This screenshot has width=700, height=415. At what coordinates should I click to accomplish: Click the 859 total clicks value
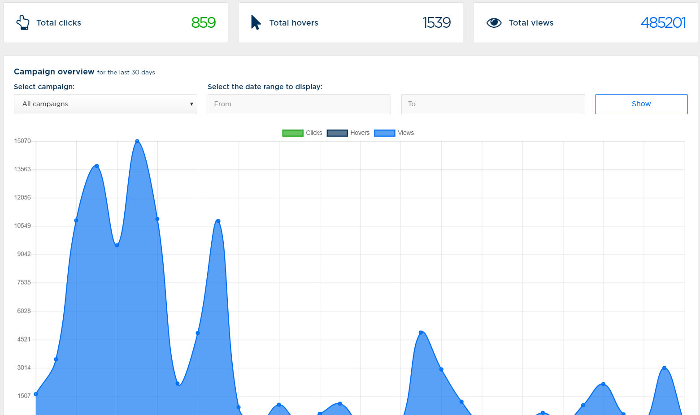point(204,22)
